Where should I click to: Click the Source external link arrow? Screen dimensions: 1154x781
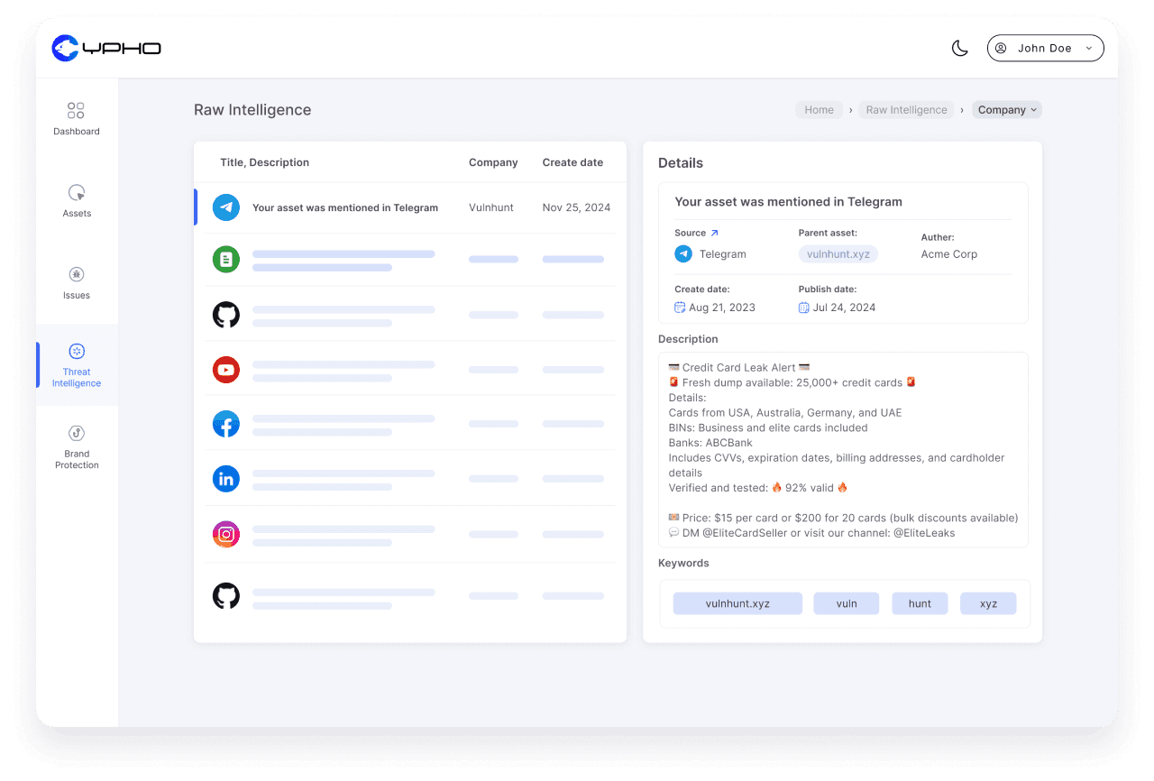(x=714, y=231)
